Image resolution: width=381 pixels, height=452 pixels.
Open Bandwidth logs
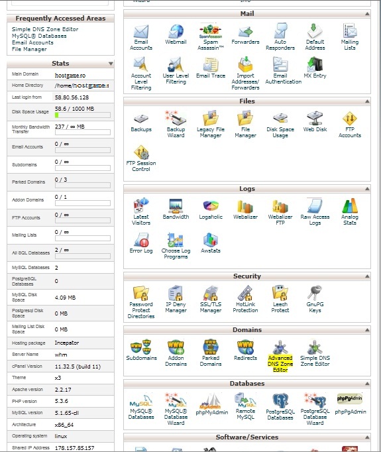176,209
